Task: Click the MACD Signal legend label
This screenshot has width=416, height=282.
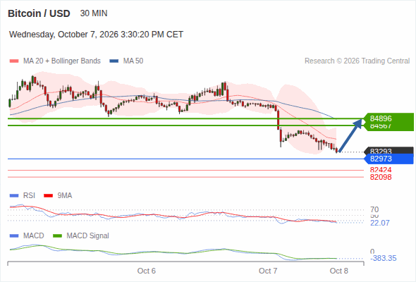Action: coord(88,236)
